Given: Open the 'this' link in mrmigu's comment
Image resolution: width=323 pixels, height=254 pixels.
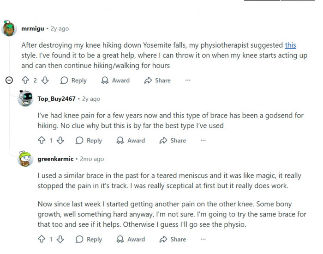Looking at the screenshot, I should [x=290, y=45].
